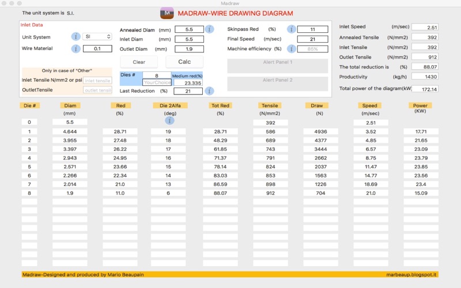Click the die angle cell 17
The image size is (461, 288).
(x=168, y=149)
